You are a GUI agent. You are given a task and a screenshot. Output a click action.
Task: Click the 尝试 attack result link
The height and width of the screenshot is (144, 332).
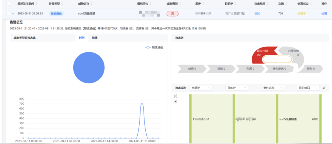click(257, 14)
